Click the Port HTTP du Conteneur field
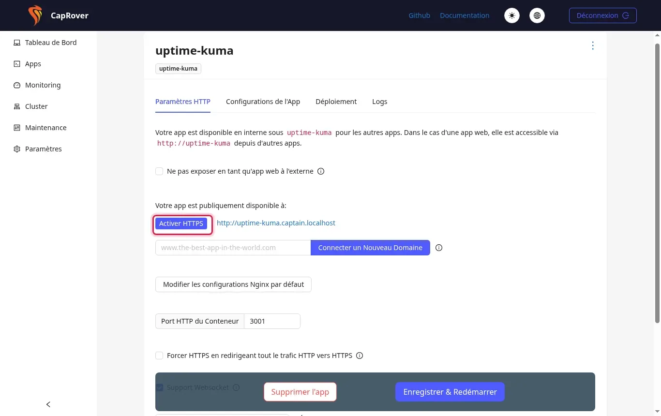This screenshot has width=661, height=416. 272,321
